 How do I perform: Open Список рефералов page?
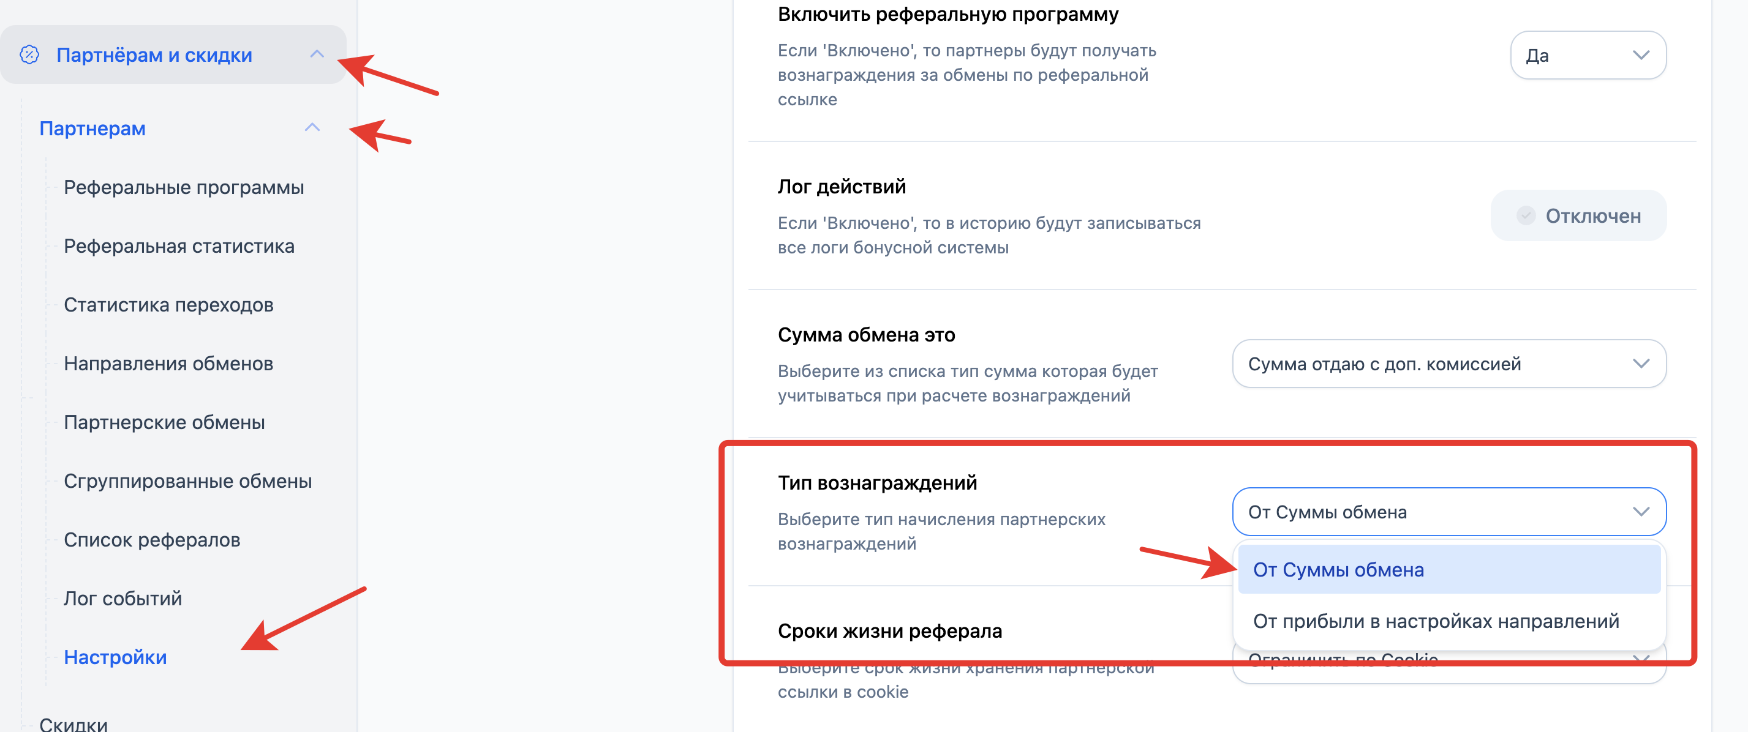[x=152, y=540]
